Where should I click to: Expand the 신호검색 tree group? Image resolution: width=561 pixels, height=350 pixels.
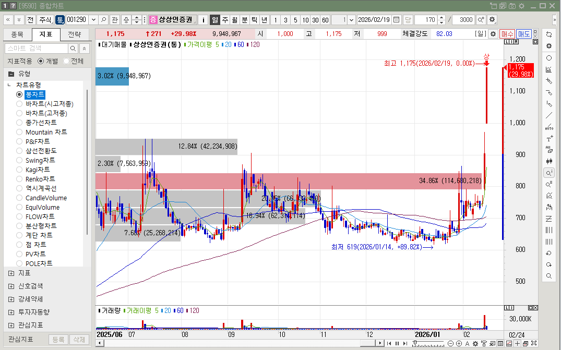(x=11, y=286)
